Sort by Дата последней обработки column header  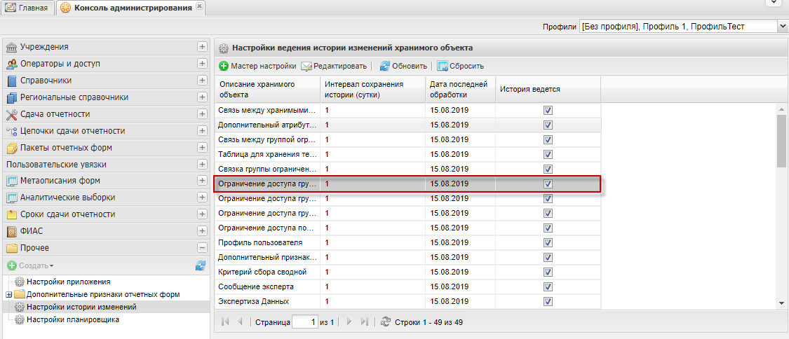[458, 89]
